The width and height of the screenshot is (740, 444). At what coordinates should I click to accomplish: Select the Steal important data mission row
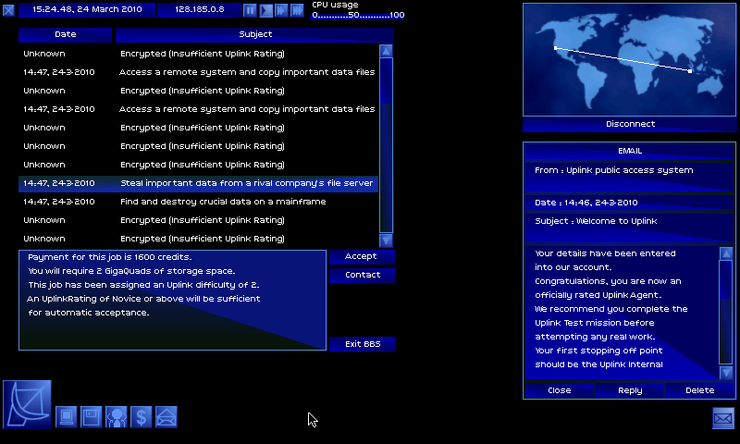(x=198, y=183)
